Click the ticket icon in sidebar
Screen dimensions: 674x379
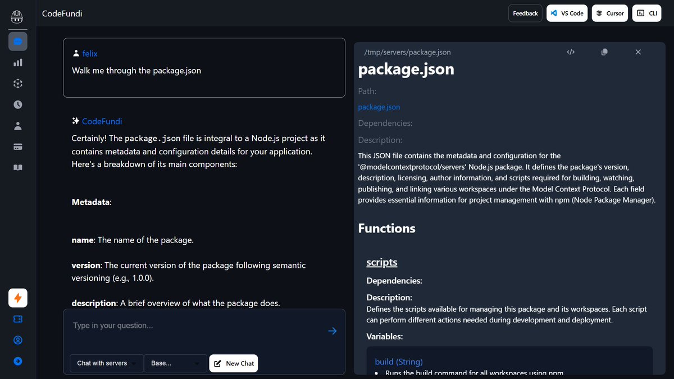click(18, 319)
